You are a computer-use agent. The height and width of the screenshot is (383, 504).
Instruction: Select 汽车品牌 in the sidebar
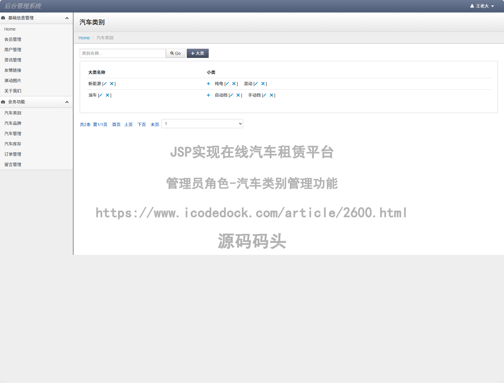click(13, 123)
